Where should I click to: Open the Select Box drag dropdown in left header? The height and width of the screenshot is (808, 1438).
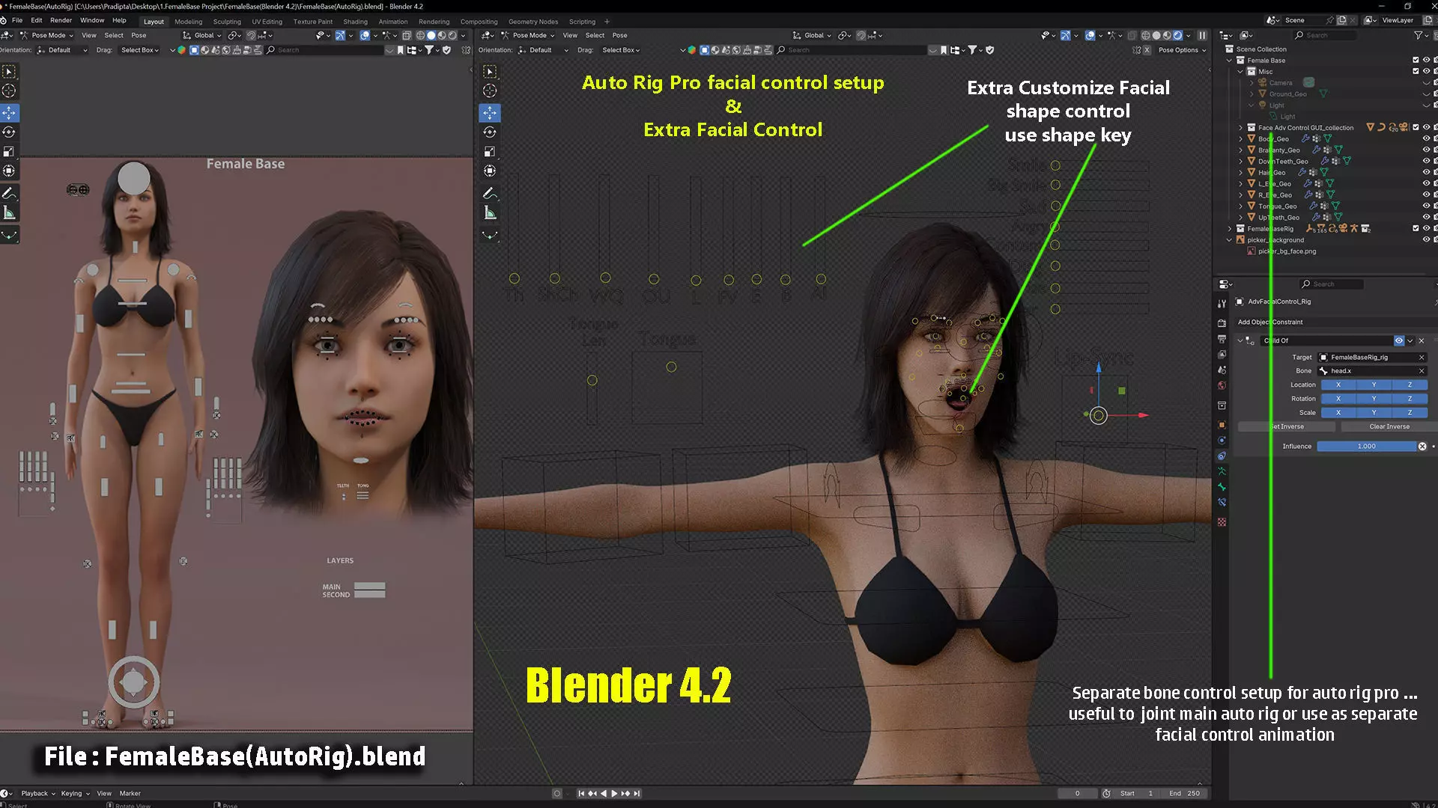tap(140, 50)
